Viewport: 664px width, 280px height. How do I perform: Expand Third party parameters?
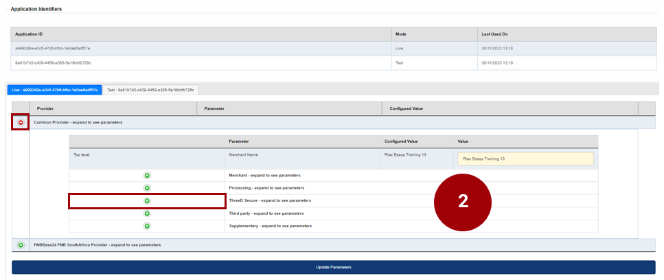click(147, 213)
